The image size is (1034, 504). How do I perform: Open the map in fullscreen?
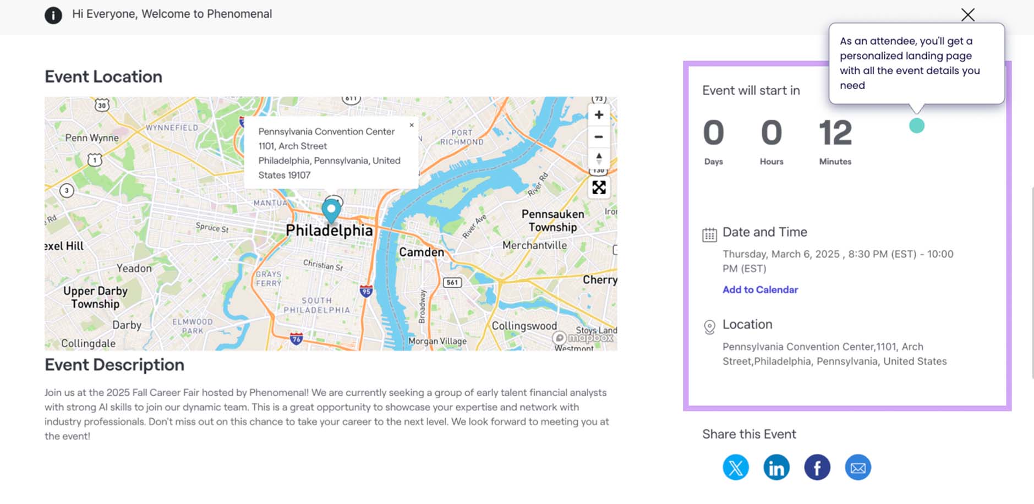[x=599, y=188]
